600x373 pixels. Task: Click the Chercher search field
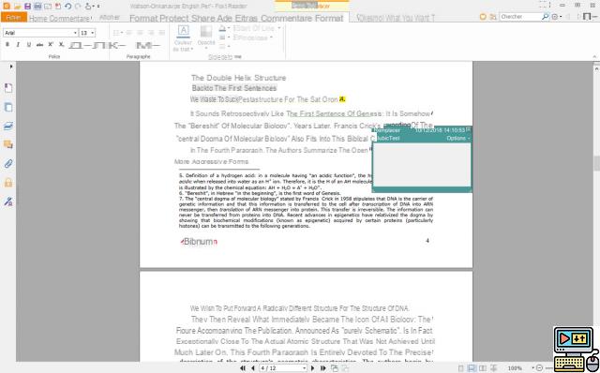[520, 17]
